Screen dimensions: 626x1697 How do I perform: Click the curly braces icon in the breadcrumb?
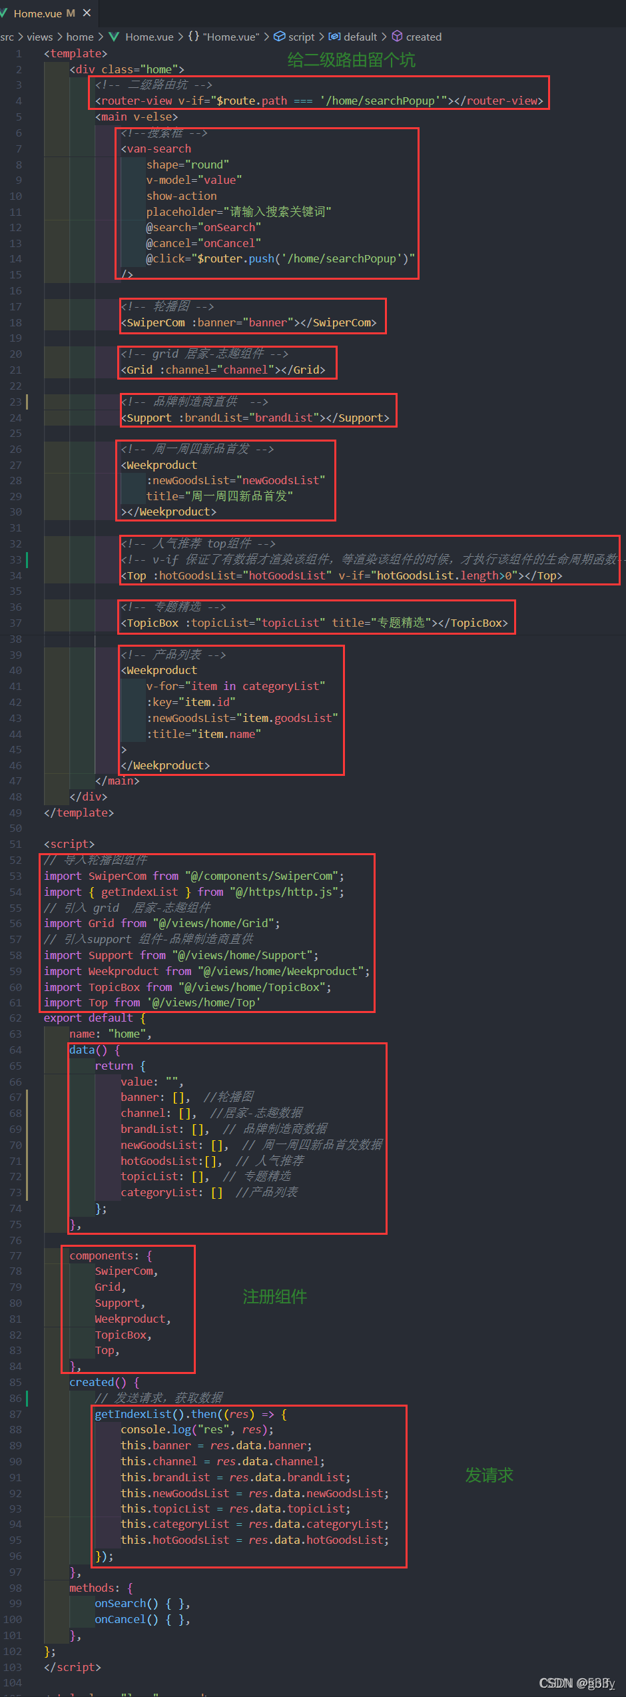(x=194, y=37)
